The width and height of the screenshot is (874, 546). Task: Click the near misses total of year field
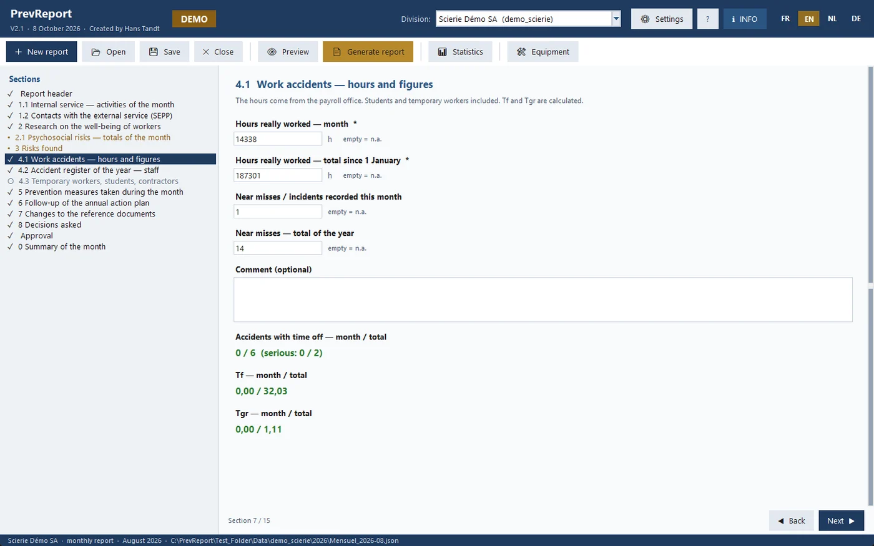pos(278,248)
